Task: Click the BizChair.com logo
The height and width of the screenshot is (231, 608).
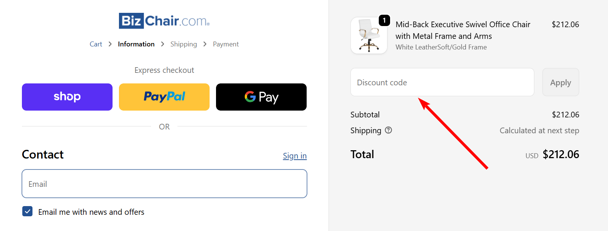Action: (x=164, y=21)
